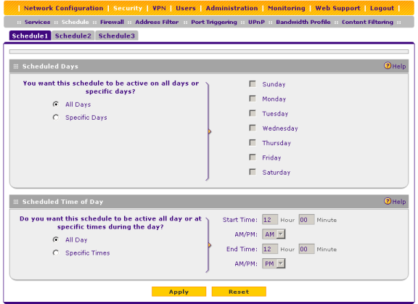Enable the Wednesday checkbox
The image size is (418, 304).
click(253, 128)
